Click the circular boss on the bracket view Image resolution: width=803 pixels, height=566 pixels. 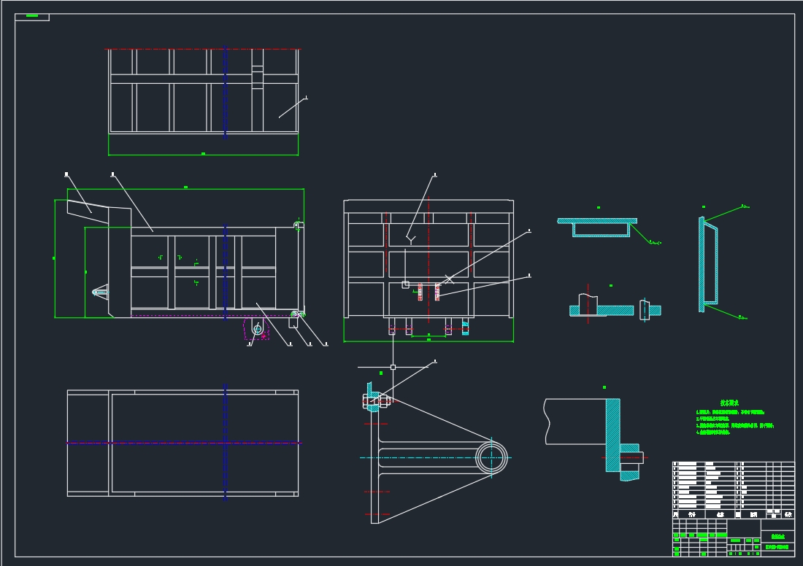(491, 457)
